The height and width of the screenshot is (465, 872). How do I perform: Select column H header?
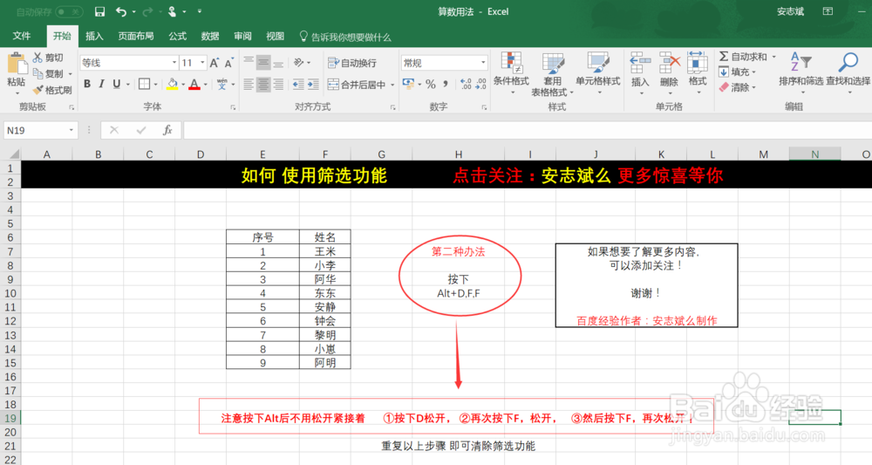click(x=459, y=154)
